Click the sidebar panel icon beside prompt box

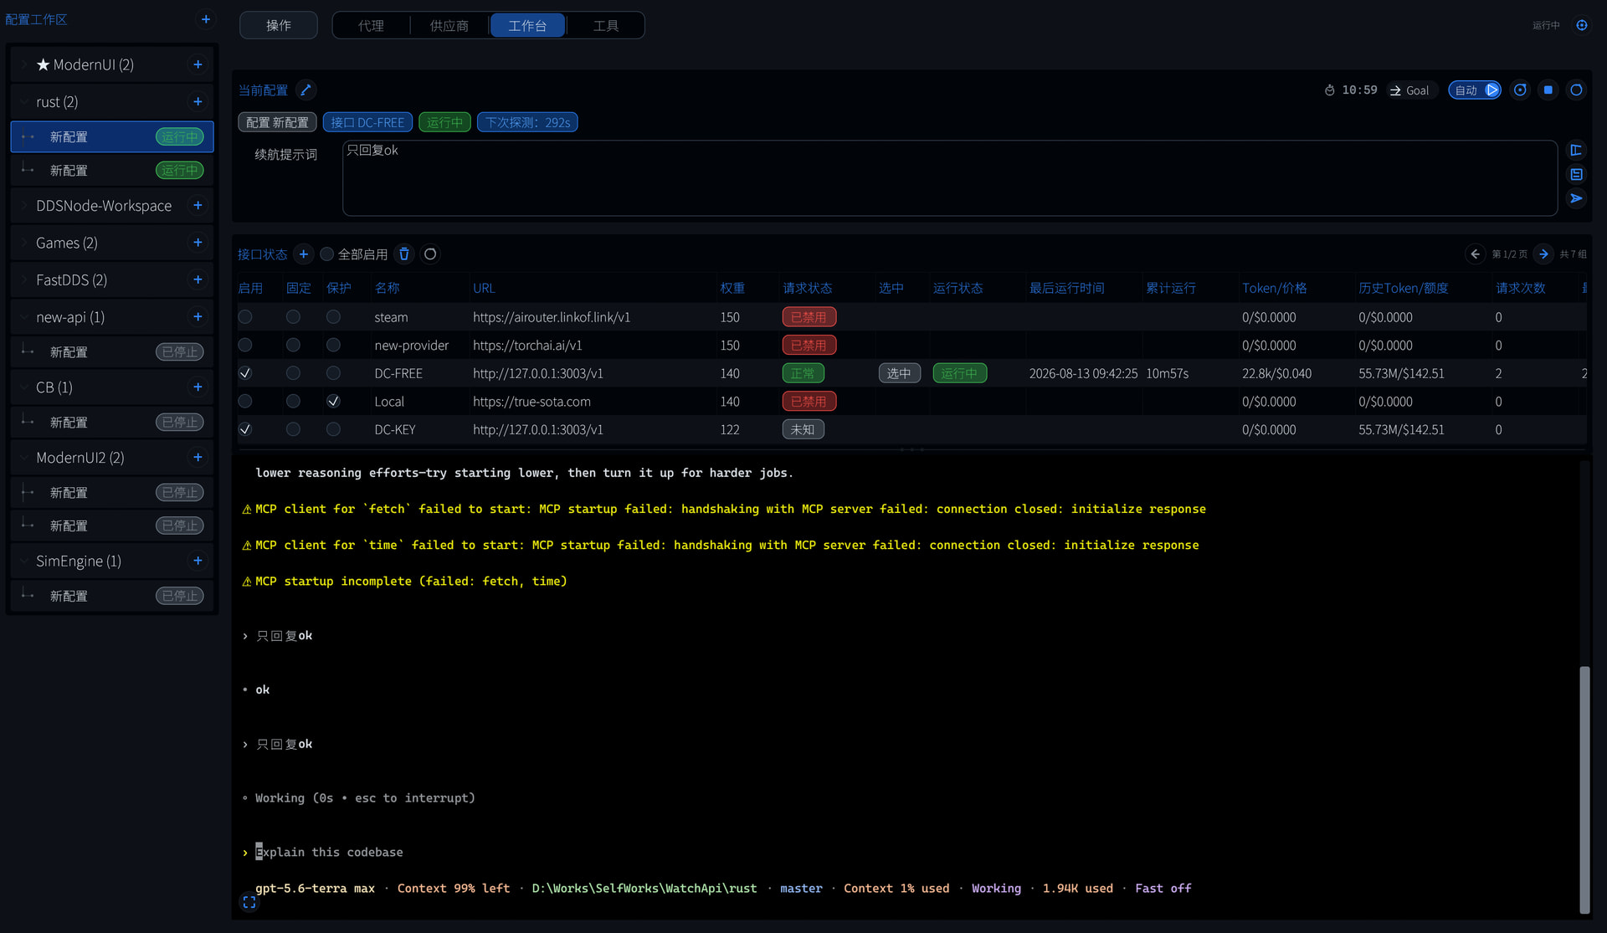(1576, 150)
